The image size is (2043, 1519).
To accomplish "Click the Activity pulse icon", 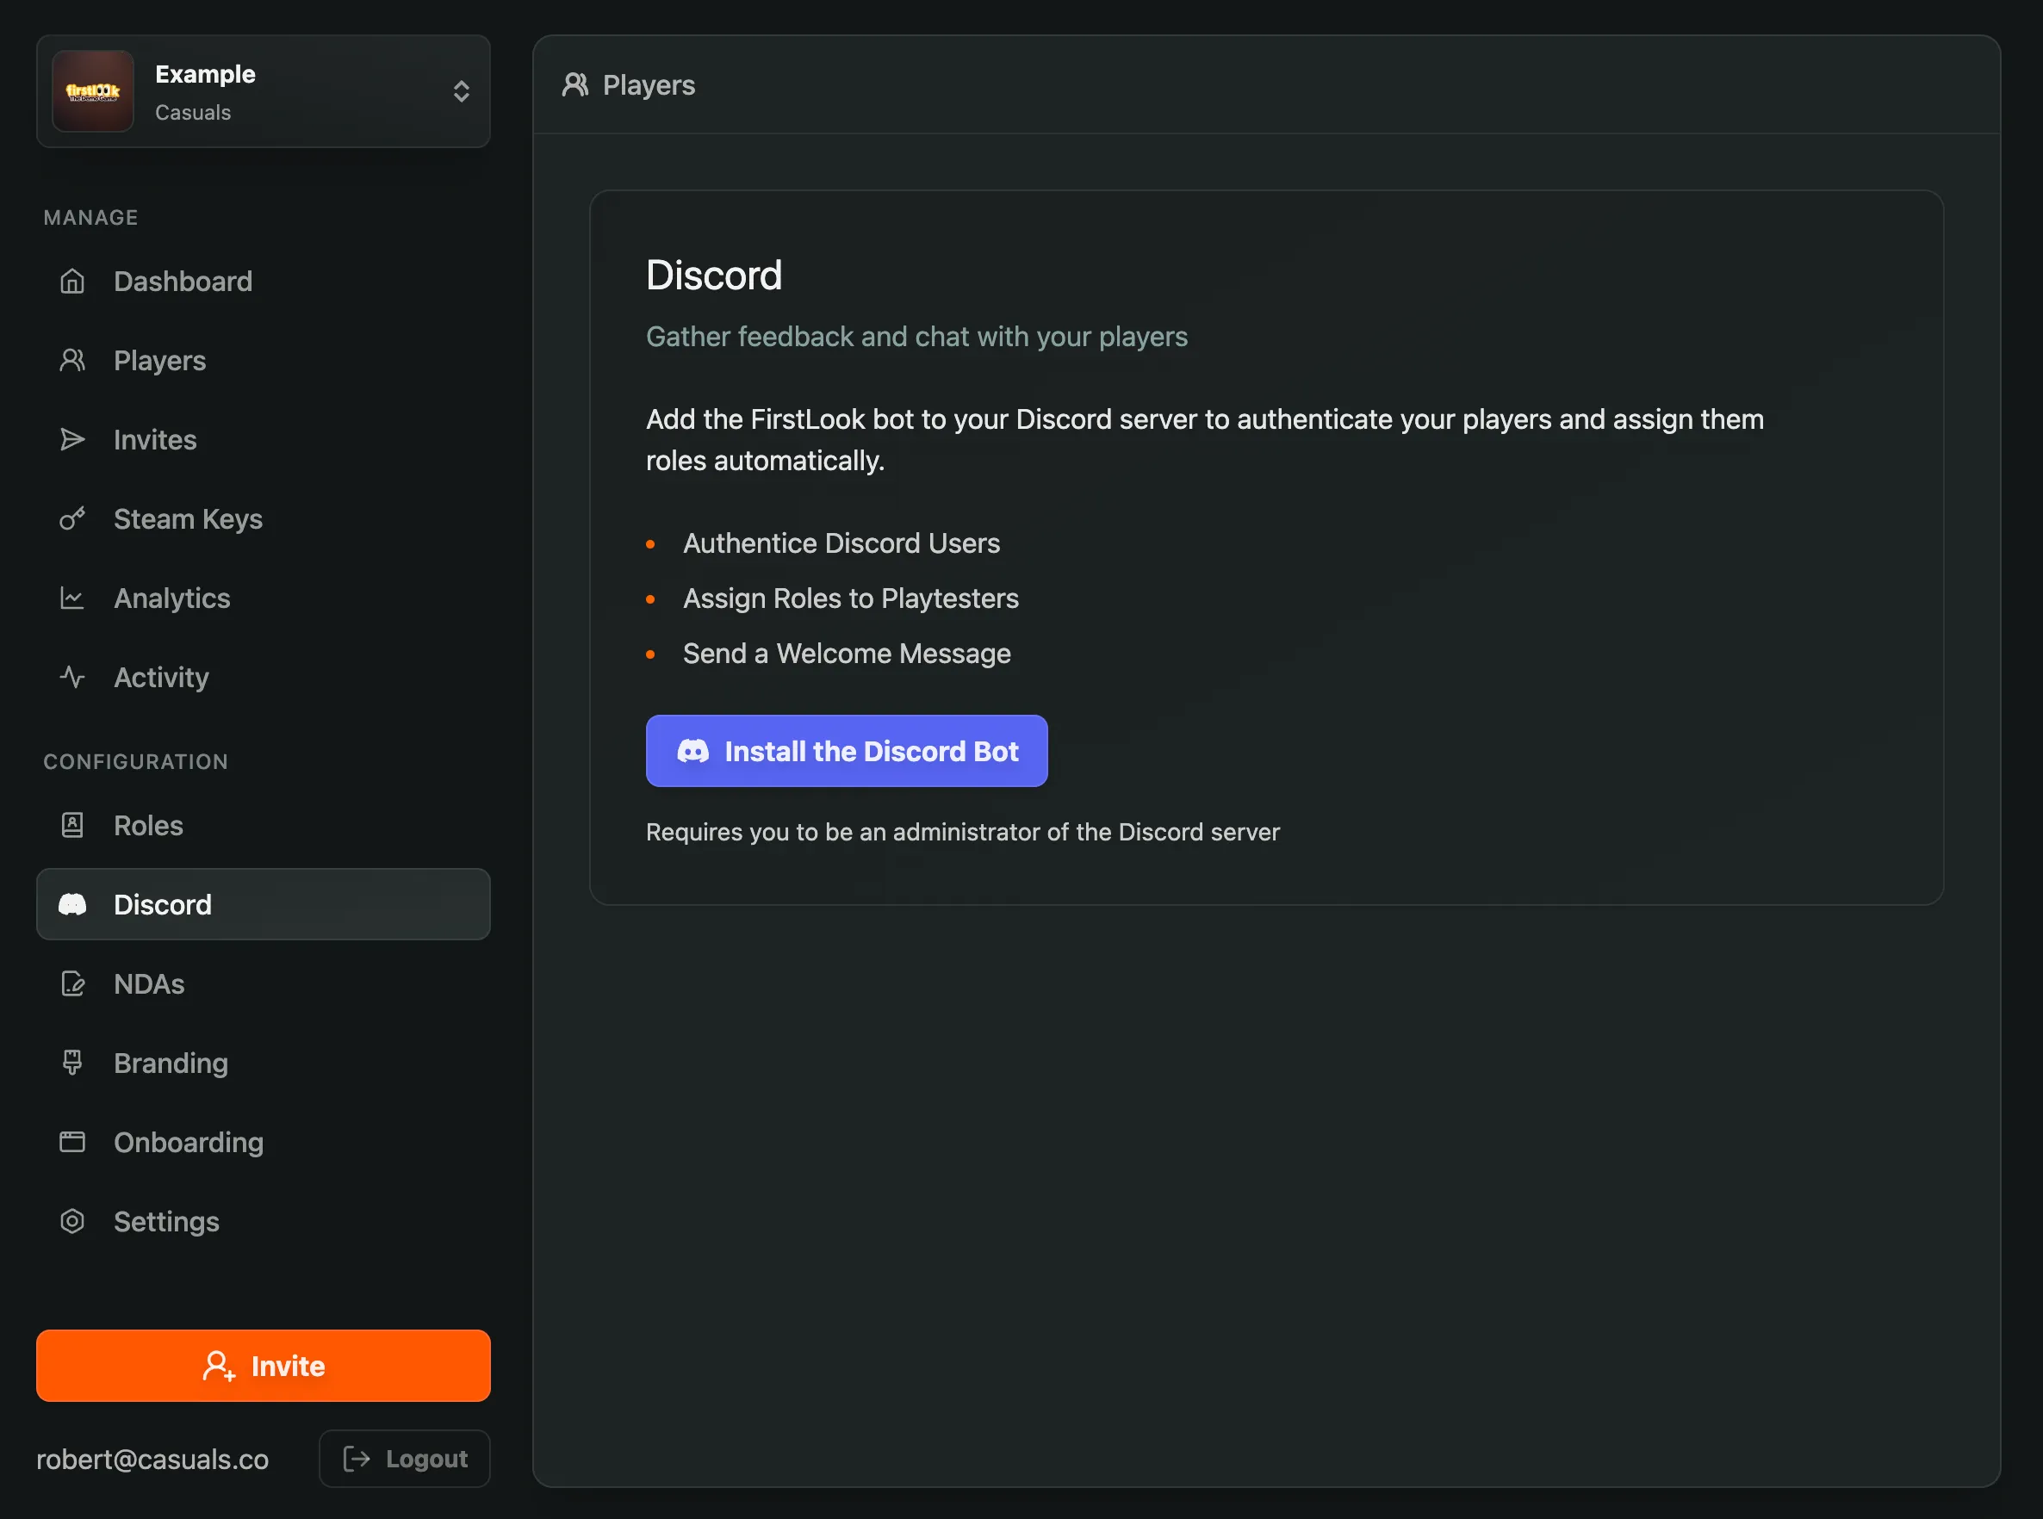I will 71,678.
